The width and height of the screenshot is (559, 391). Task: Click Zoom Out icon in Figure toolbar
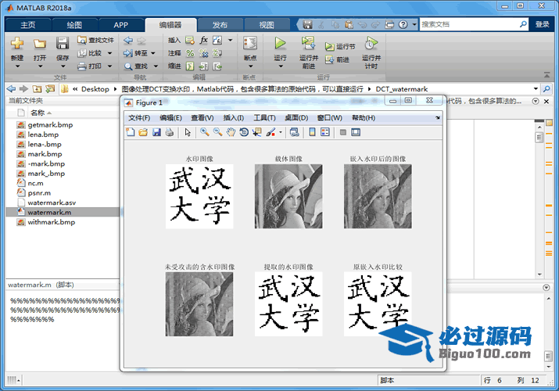[217, 132]
